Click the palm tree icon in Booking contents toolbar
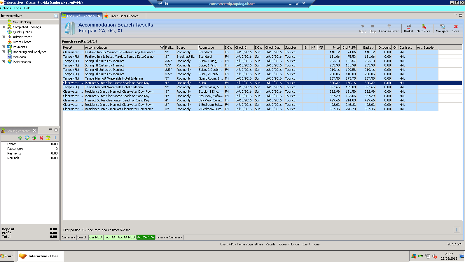The height and width of the screenshot is (262, 465). point(48,138)
